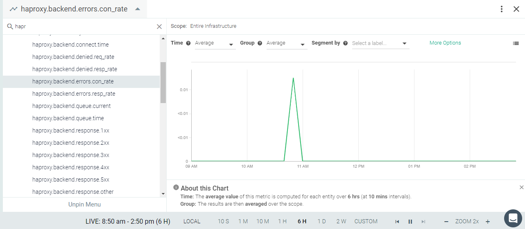Select haproxy.backend.response.4xx metric
This screenshot has height=229, width=525.
click(x=81, y=167)
